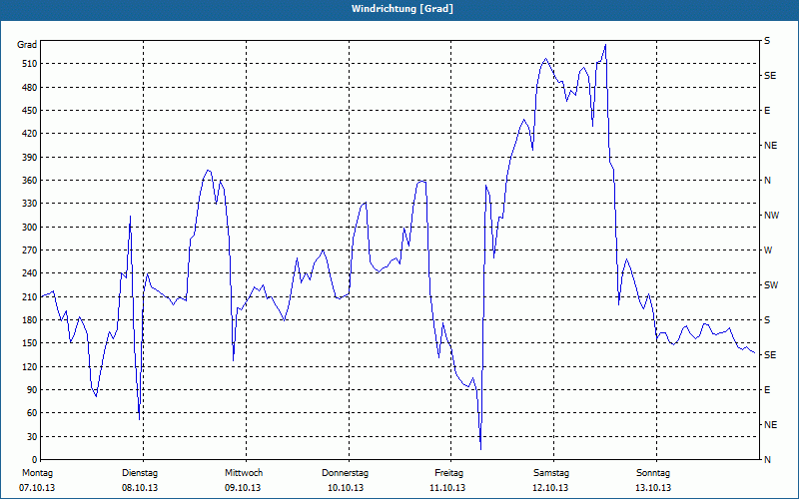This screenshot has height=499, width=799.
Task: Click the S compass label beside the 180 gridline
Action: pos(767,320)
